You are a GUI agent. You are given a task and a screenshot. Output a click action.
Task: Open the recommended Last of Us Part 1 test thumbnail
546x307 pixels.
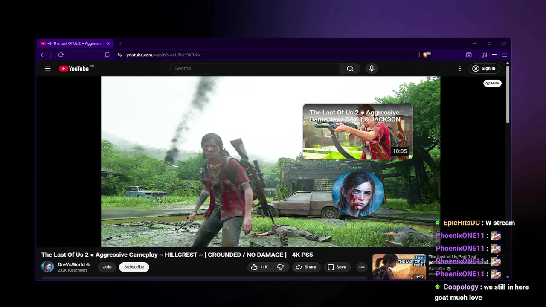pos(399,267)
